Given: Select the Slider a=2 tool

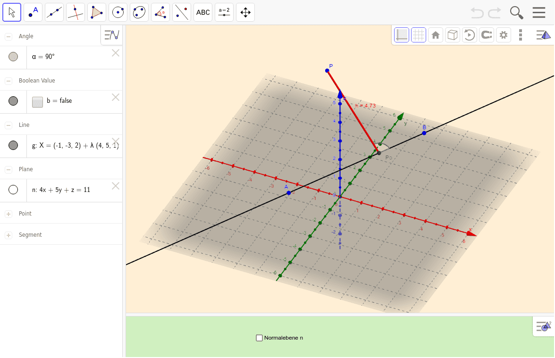Looking at the screenshot, I should coord(224,12).
